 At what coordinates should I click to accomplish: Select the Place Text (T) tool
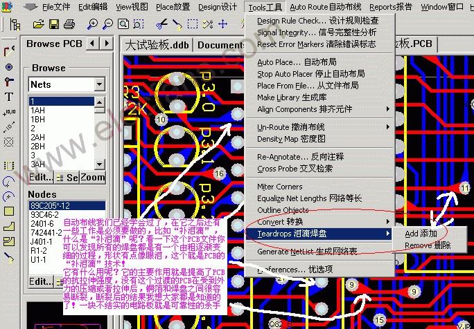[x=8, y=97]
